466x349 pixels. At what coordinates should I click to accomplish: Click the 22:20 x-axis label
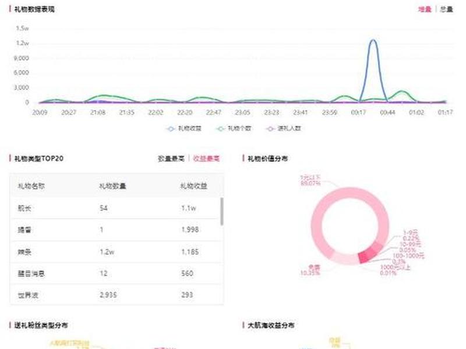pyautogui.click(x=185, y=112)
